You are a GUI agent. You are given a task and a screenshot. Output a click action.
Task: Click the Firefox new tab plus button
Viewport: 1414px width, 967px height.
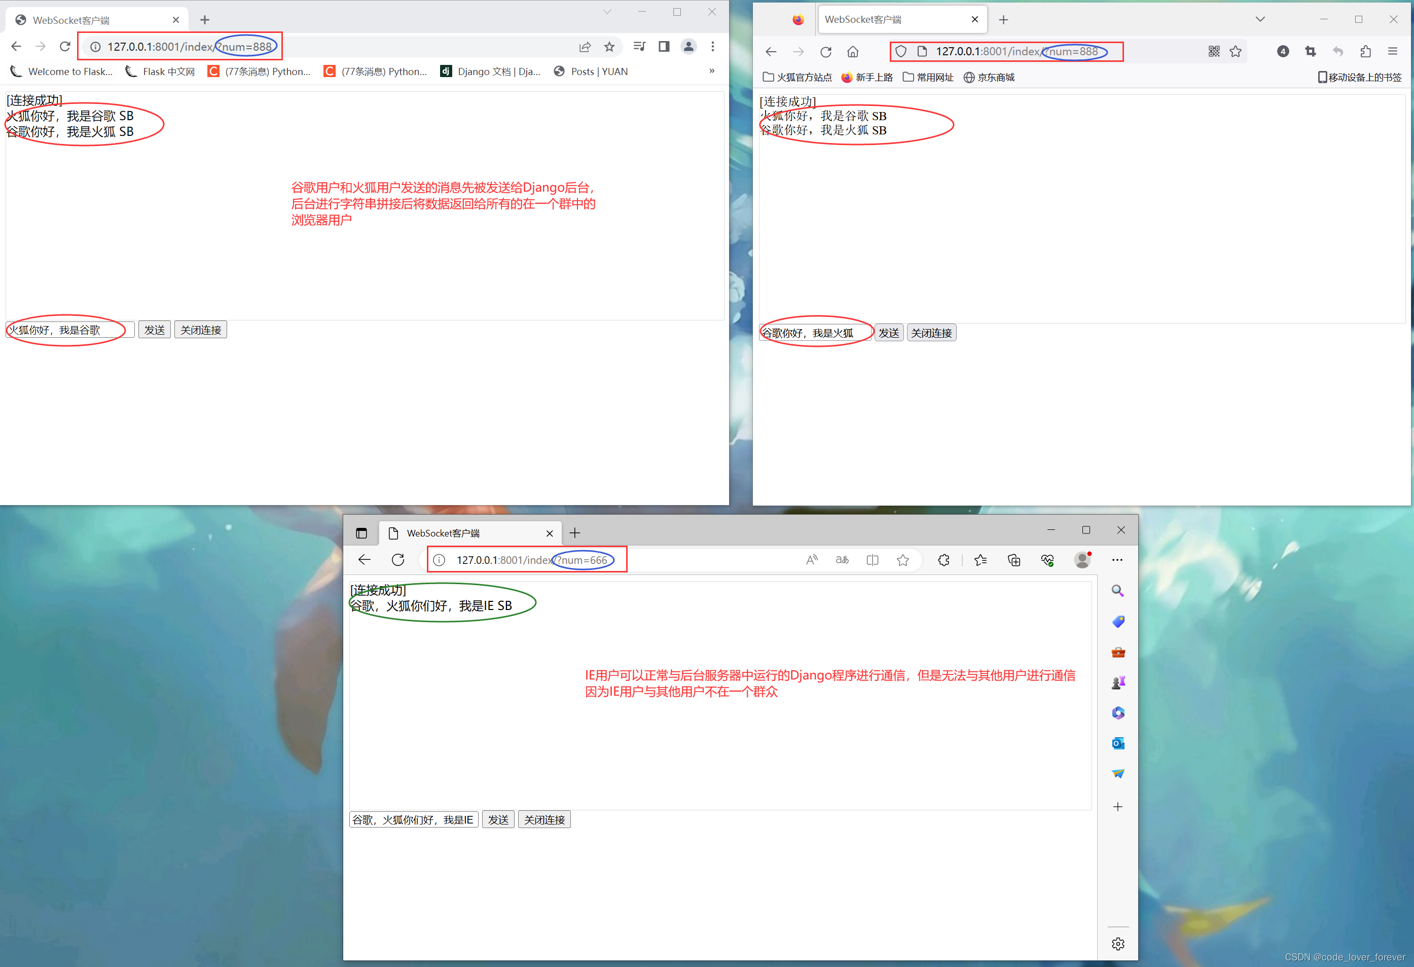coord(1003,19)
